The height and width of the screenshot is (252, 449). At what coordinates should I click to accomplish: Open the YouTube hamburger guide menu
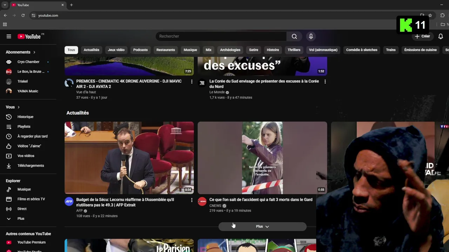(9, 36)
